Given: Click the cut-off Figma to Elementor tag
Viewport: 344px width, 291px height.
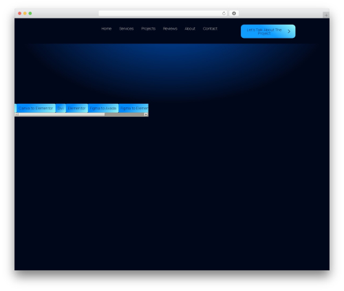Looking at the screenshot, I should point(133,108).
